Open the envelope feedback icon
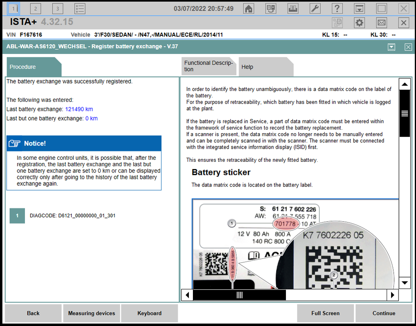The height and width of the screenshot is (326, 416). point(381,23)
